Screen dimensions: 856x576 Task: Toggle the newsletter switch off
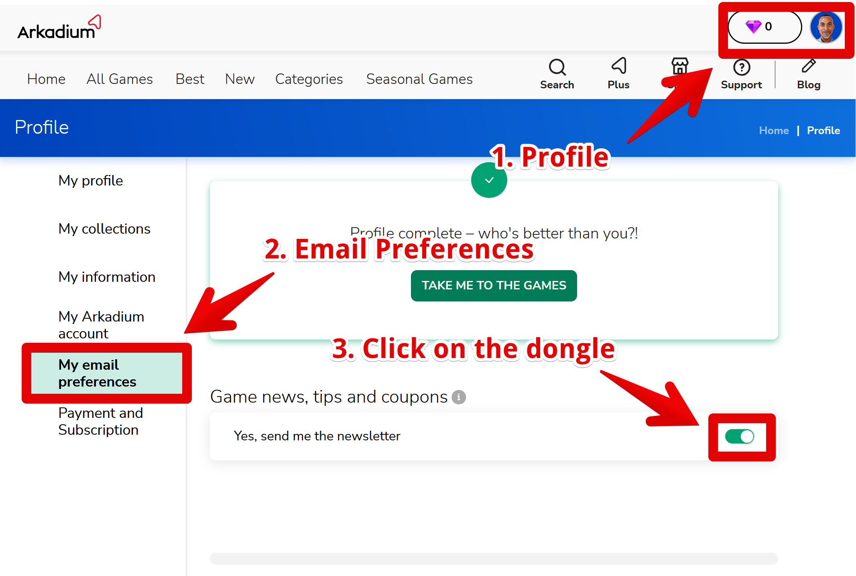[740, 436]
